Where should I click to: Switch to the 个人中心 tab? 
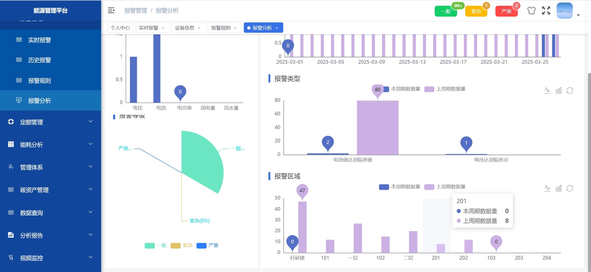[120, 28]
